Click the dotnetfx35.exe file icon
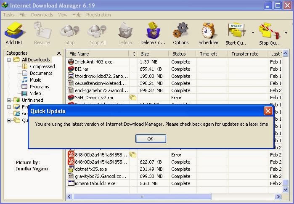The height and width of the screenshot is (204, 294). tap(71, 169)
